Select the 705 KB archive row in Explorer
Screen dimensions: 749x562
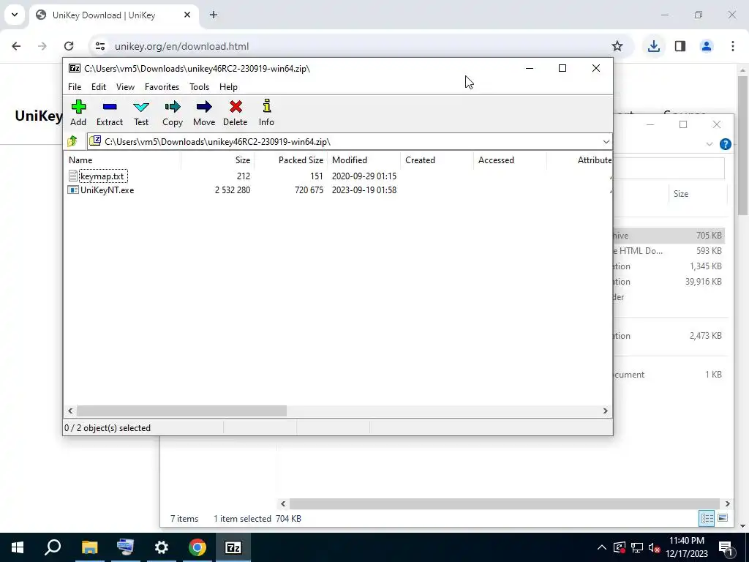click(669, 236)
